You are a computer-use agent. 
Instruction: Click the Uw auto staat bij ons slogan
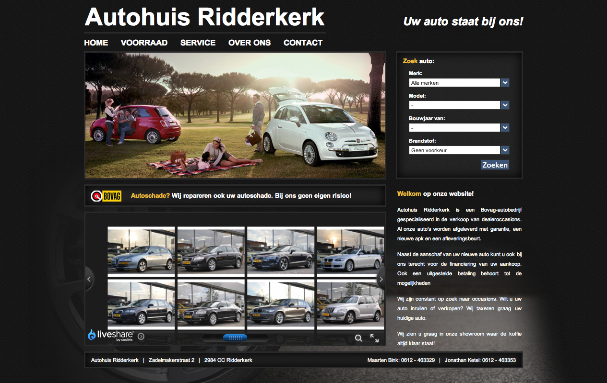463,22
